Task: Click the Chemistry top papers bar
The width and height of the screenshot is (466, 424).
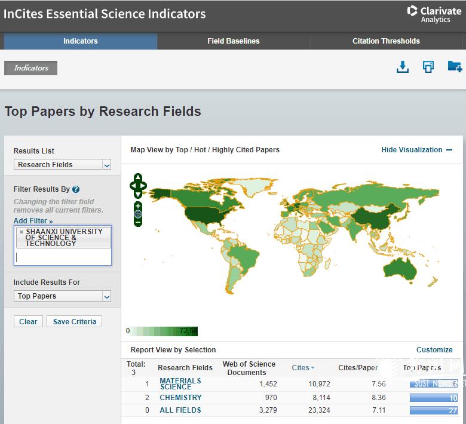Action: (433, 398)
